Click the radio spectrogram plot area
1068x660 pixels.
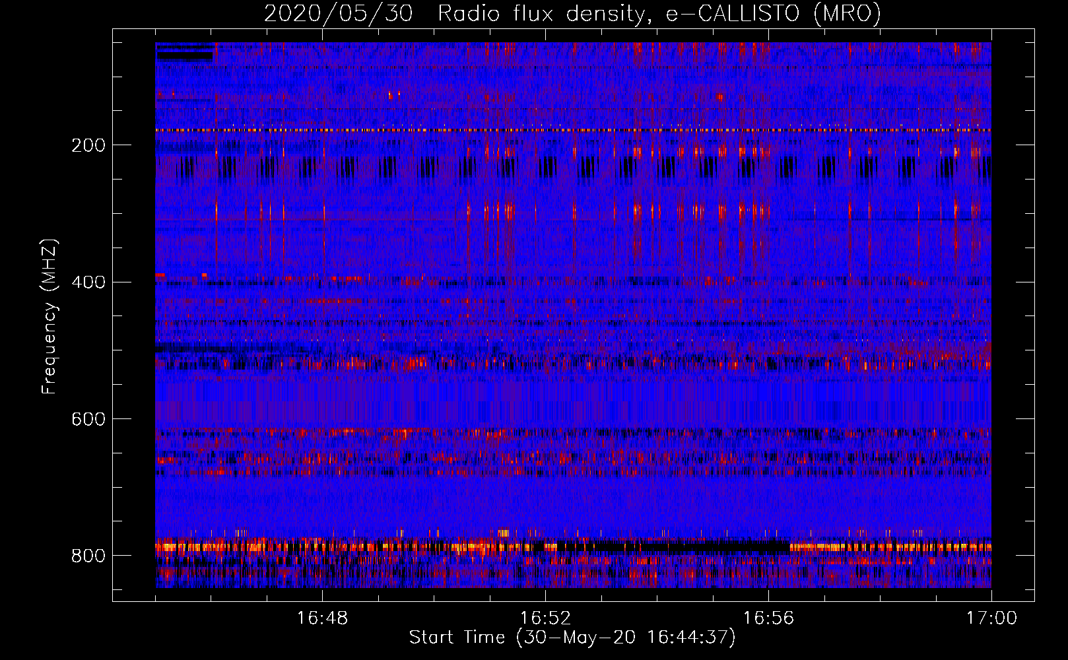click(x=573, y=315)
